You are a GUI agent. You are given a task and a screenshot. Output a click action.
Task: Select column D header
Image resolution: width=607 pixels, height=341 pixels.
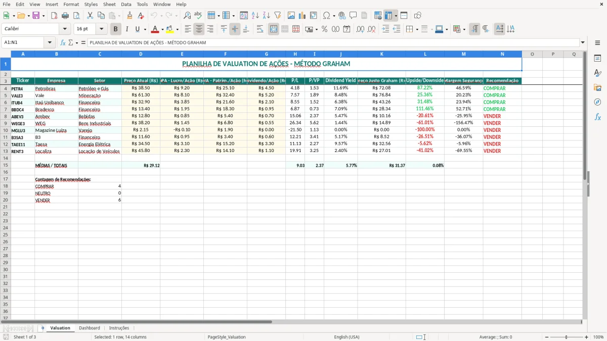pyautogui.click(x=141, y=54)
